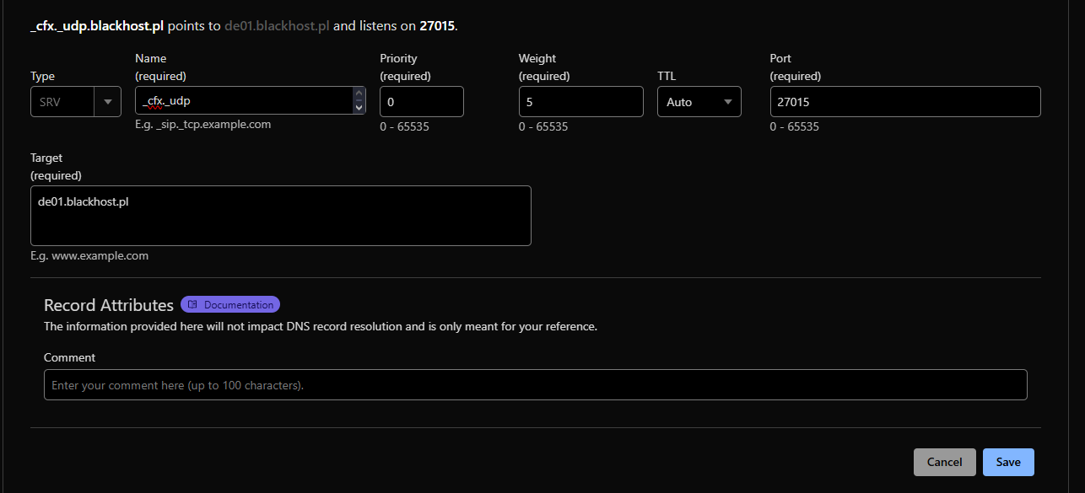The image size is (1085, 493).
Task: Click the bold 27015 in summary line
Action: point(437,25)
